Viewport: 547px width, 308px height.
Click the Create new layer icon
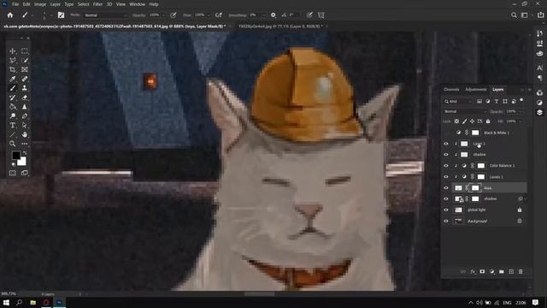pyautogui.click(x=511, y=271)
